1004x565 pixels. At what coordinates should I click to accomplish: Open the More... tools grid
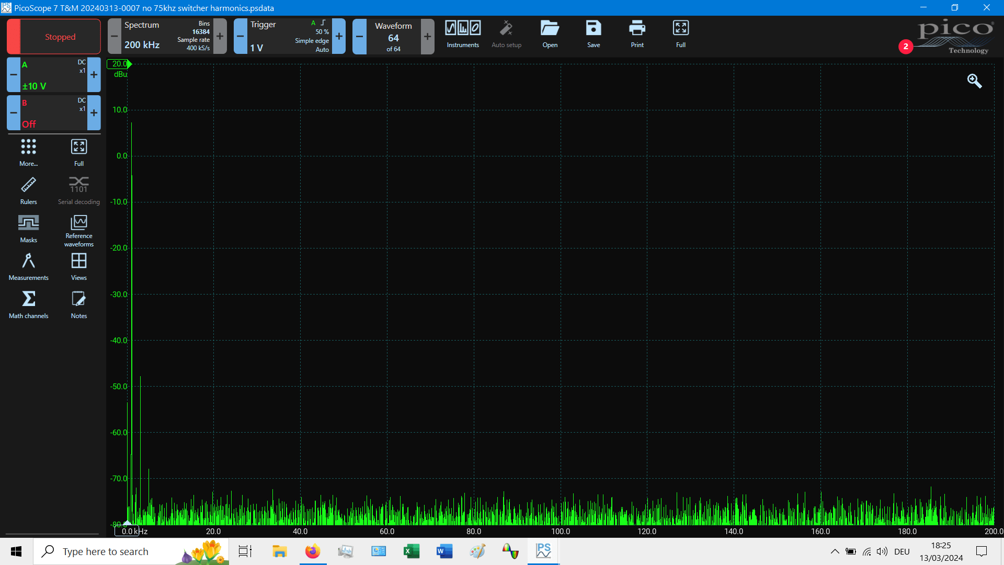28,152
